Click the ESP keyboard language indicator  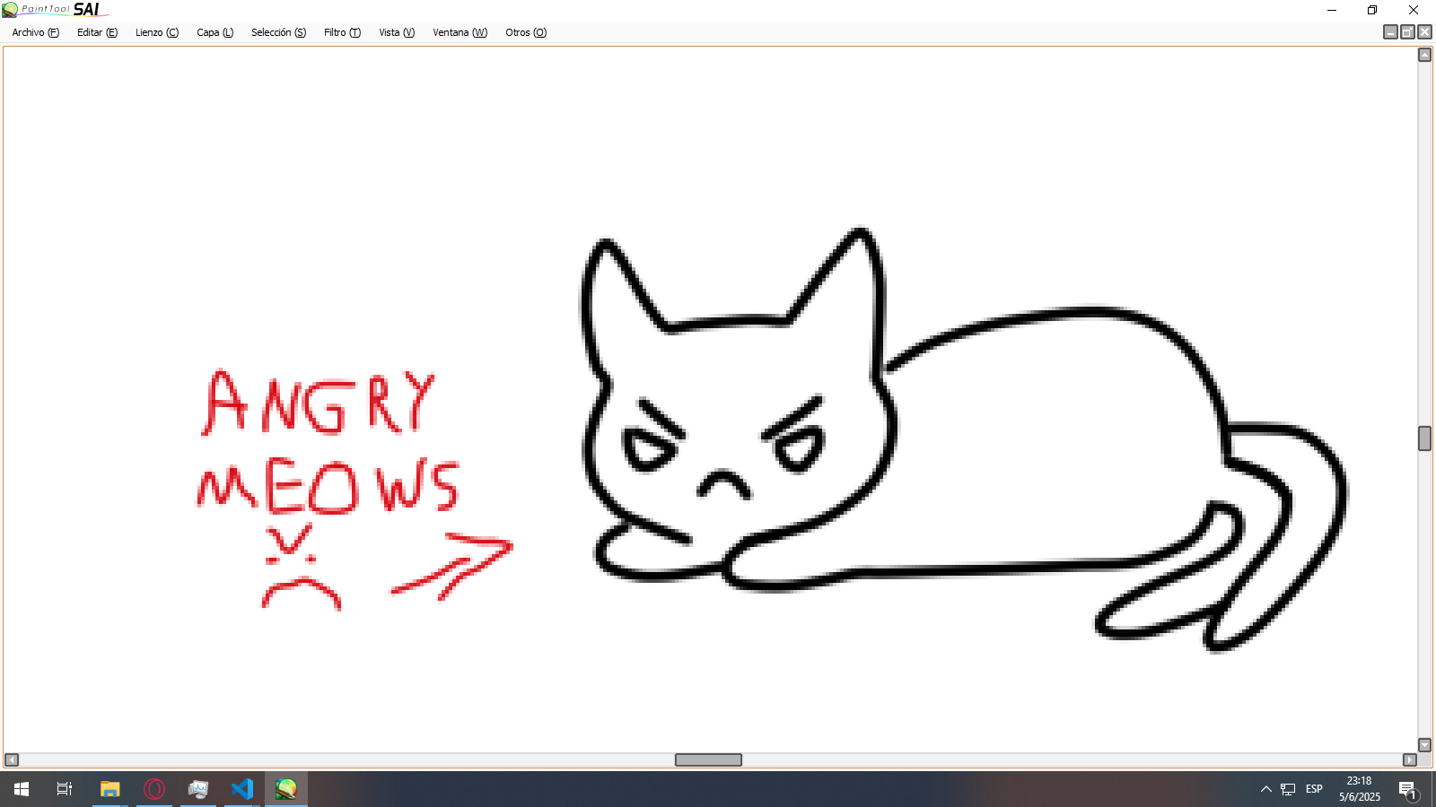tap(1314, 789)
